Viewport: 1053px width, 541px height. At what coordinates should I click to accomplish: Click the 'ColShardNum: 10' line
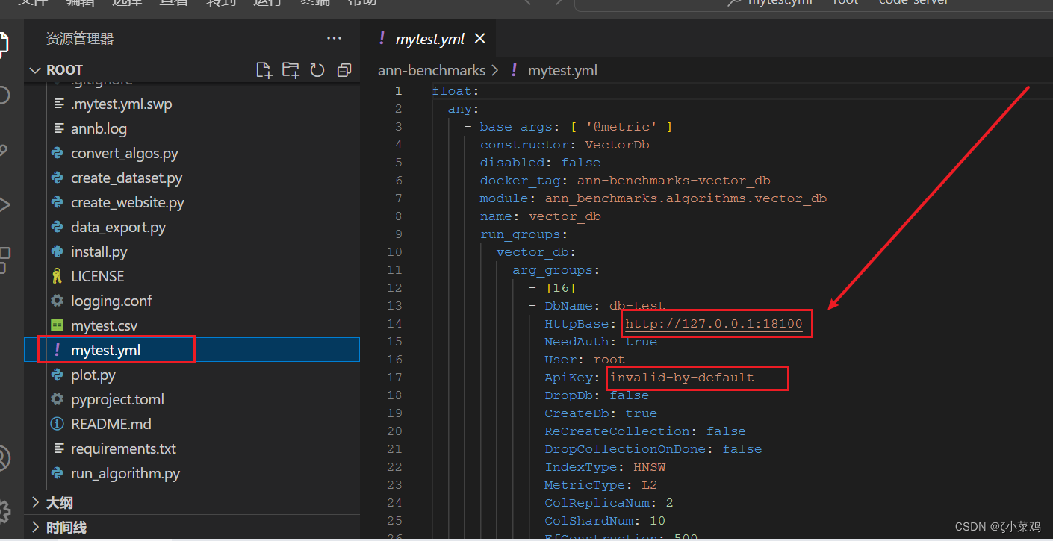605,521
